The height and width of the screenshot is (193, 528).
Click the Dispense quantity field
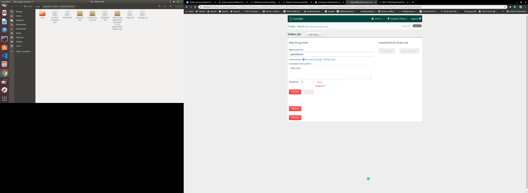306,82
